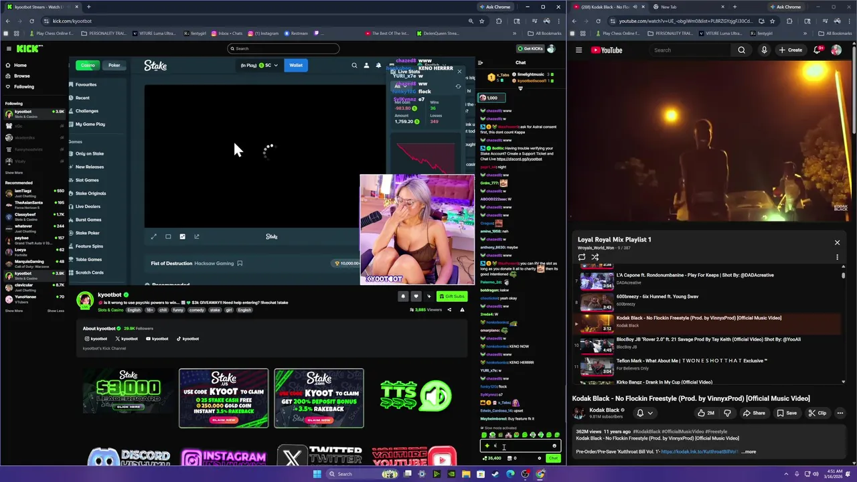Click the Get KICKs button

click(x=530, y=49)
